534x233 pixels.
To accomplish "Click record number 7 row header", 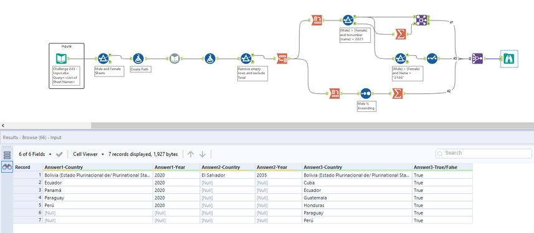I will tap(28, 220).
